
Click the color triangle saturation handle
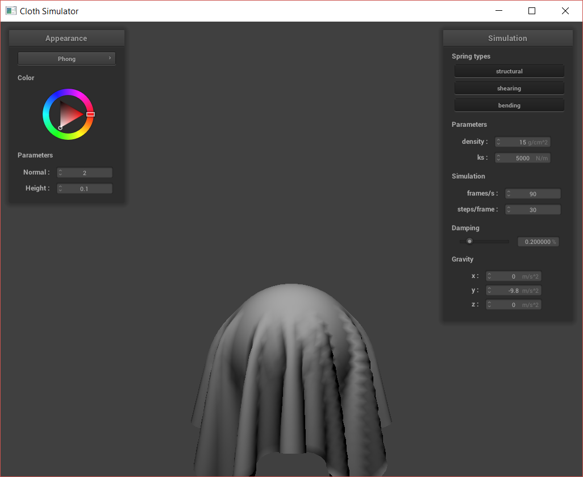pos(60,127)
